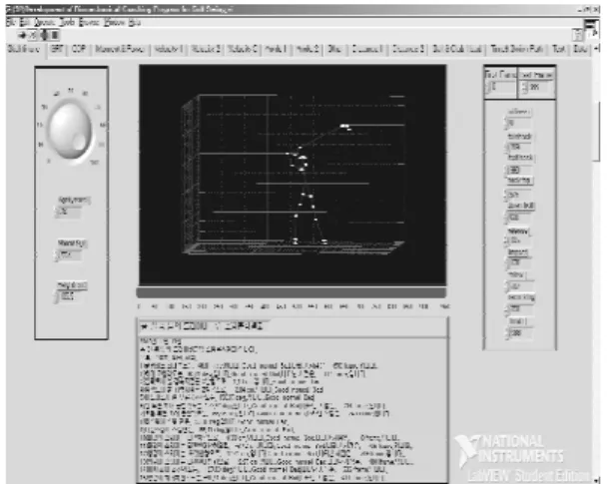Click the 3D stick figure graph display
609x484 pixels.
(x=293, y=175)
